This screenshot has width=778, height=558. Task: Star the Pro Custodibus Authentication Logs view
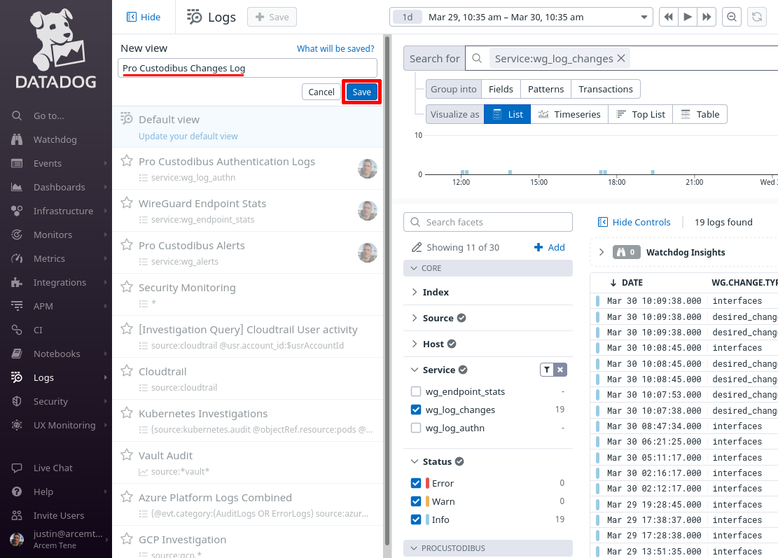[127, 161]
